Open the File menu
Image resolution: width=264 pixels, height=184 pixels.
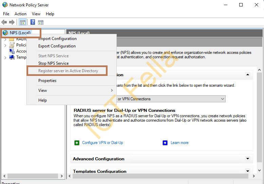(x=6, y=14)
